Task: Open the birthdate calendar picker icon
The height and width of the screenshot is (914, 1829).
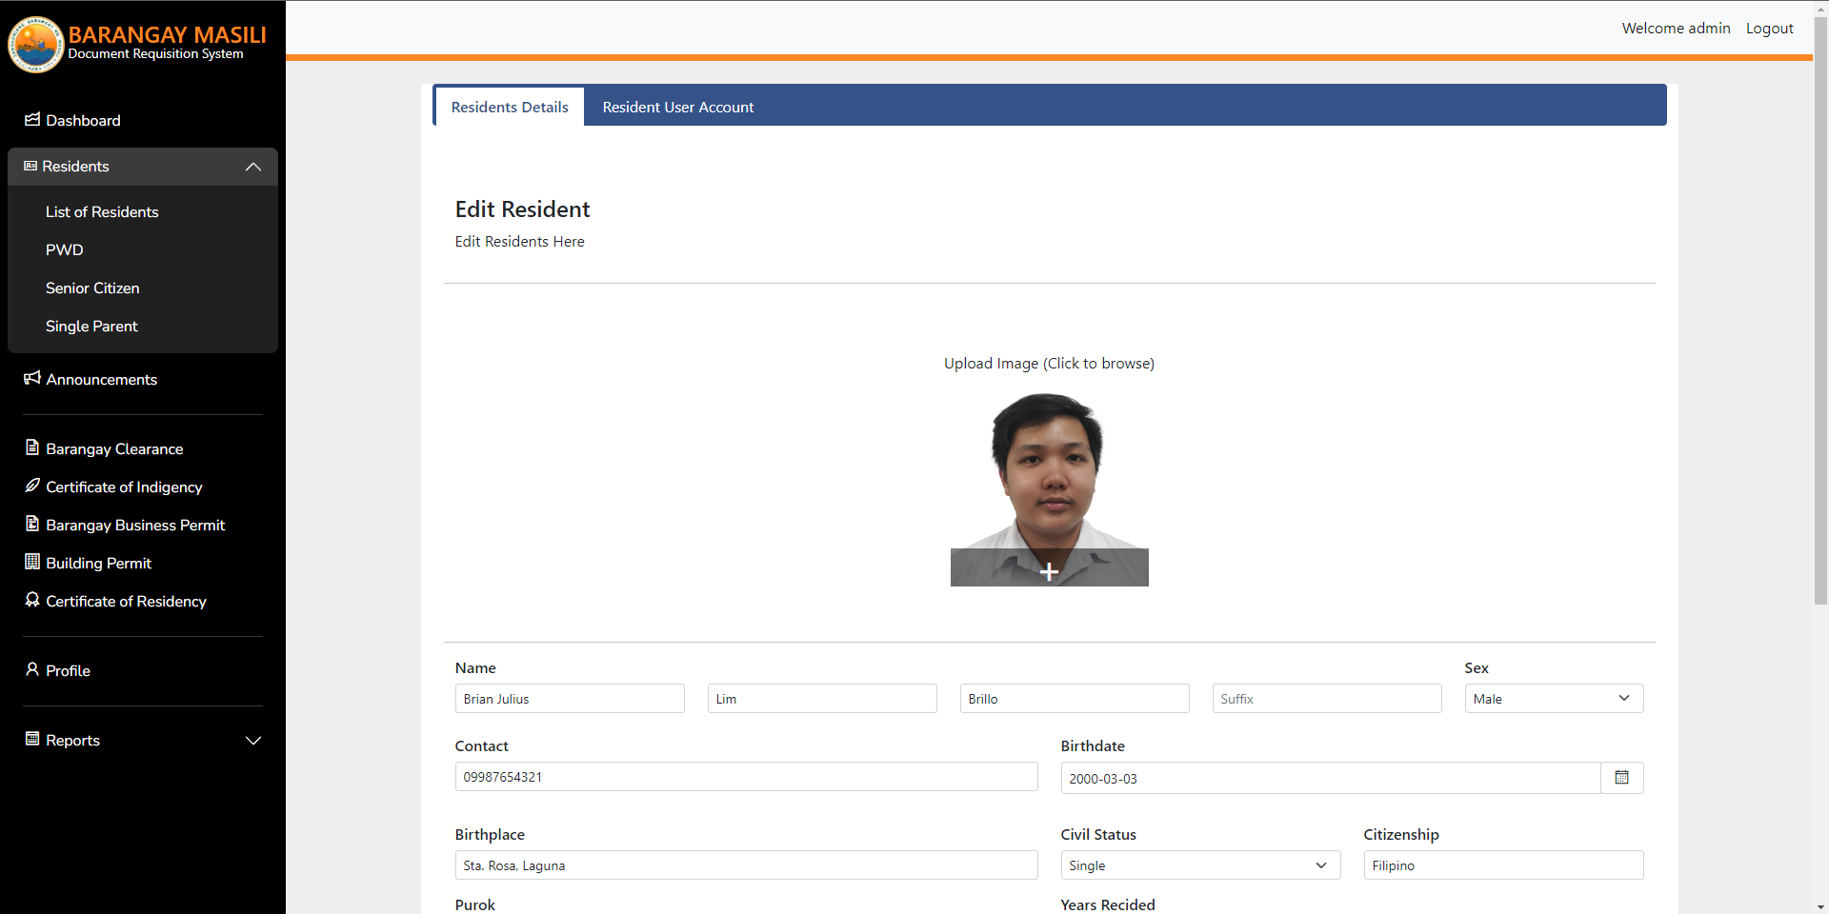Action: click(1621, 778)
